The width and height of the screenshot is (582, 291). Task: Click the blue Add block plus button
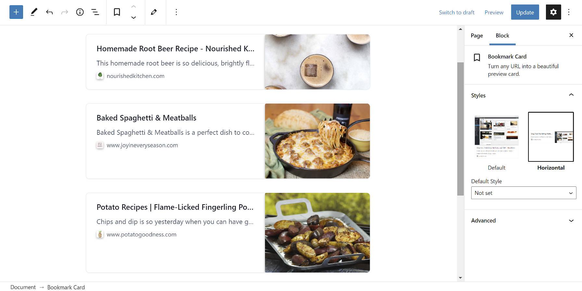click(x=16, y=12)
